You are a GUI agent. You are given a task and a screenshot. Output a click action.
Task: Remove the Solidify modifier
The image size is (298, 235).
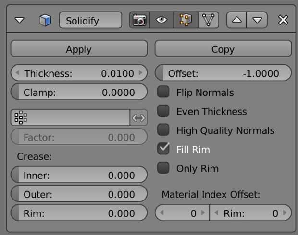click(x=283, y=21)
